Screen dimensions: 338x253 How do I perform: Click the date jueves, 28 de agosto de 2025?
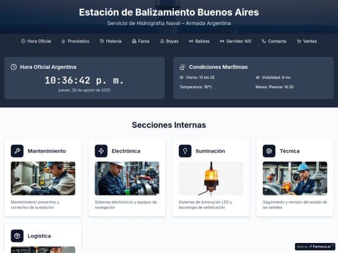[x=84, y=90]
